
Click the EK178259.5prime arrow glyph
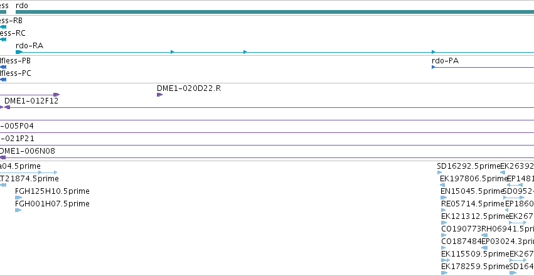click(x=444, y=273)
